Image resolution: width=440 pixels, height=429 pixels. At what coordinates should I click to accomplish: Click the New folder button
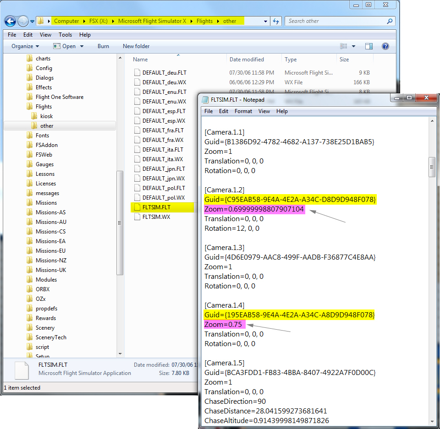coord(136,46)
